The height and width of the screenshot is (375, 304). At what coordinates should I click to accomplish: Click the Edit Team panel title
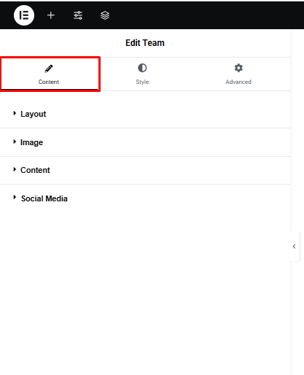145,43
